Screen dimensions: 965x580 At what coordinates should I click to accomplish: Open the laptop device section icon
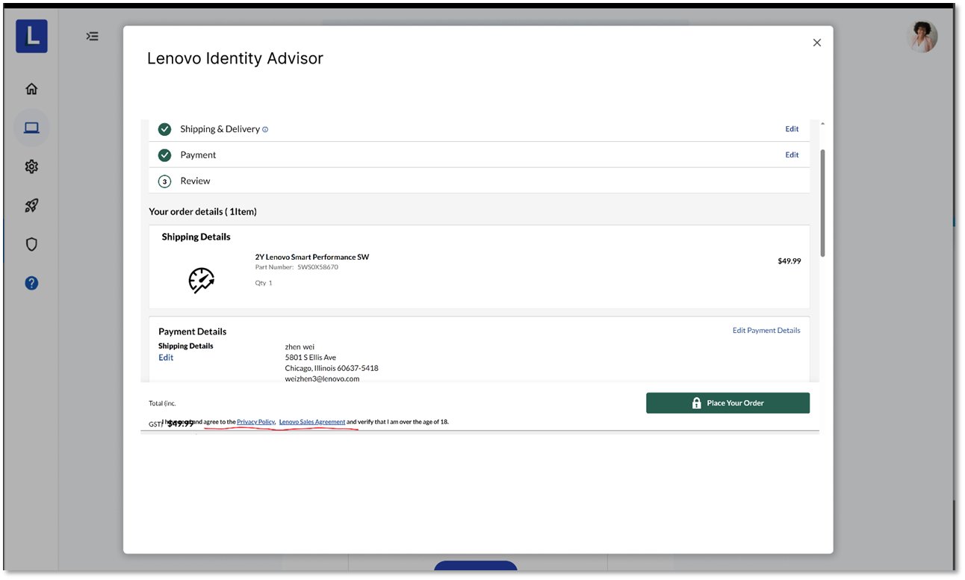31,128
